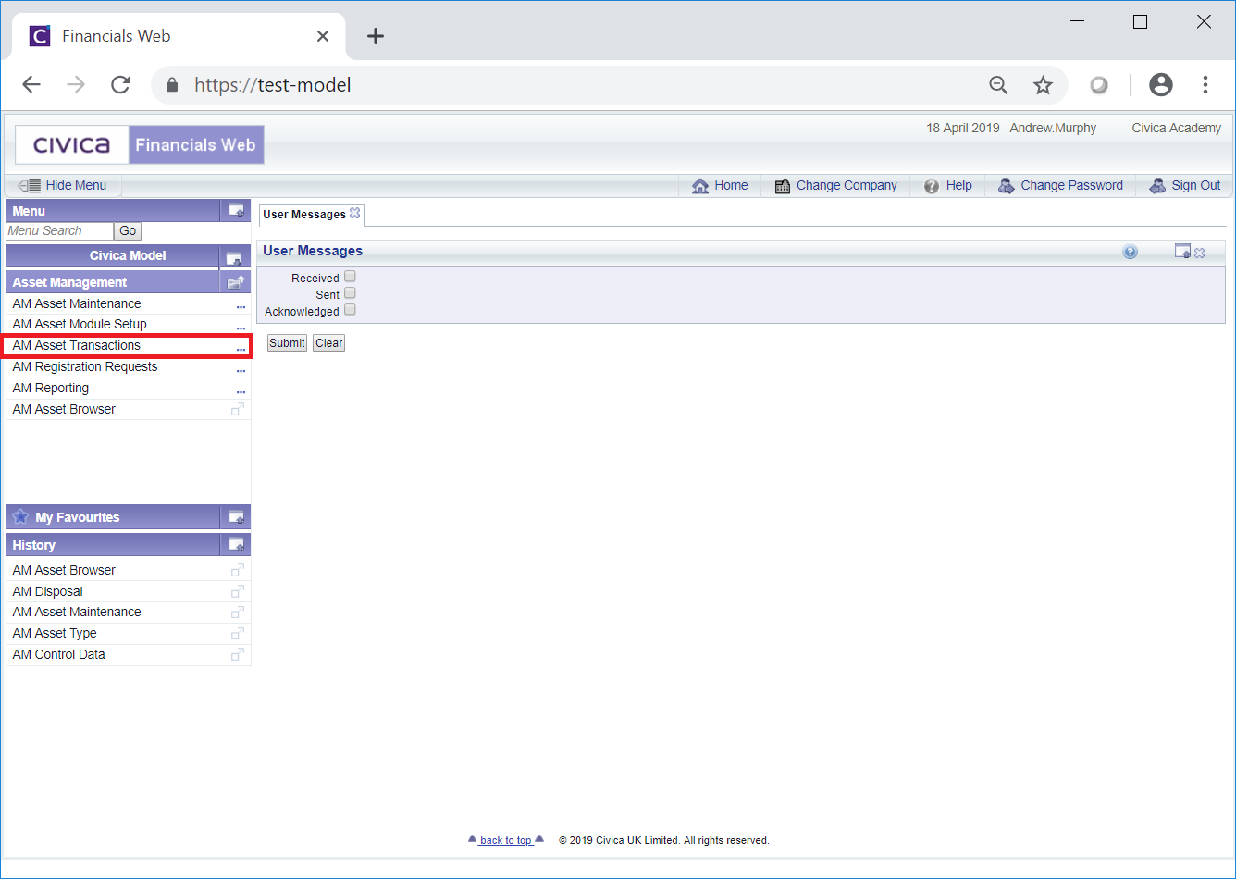Click the blue help icon in User Messages header
The image size is (1236, 879).
point(1130,252)
